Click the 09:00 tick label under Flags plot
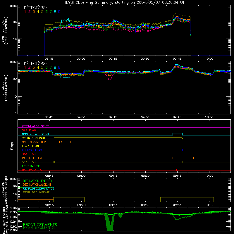Image resolution: width=234 pixels, height=234 pixels. (x=81, y=176)
